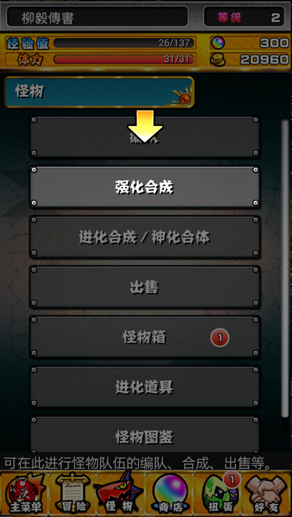Select the 怪物 monster icon in bottom bar
This screenshot has width=292, height=517.
pyautogui.click(x=121, y=493)
